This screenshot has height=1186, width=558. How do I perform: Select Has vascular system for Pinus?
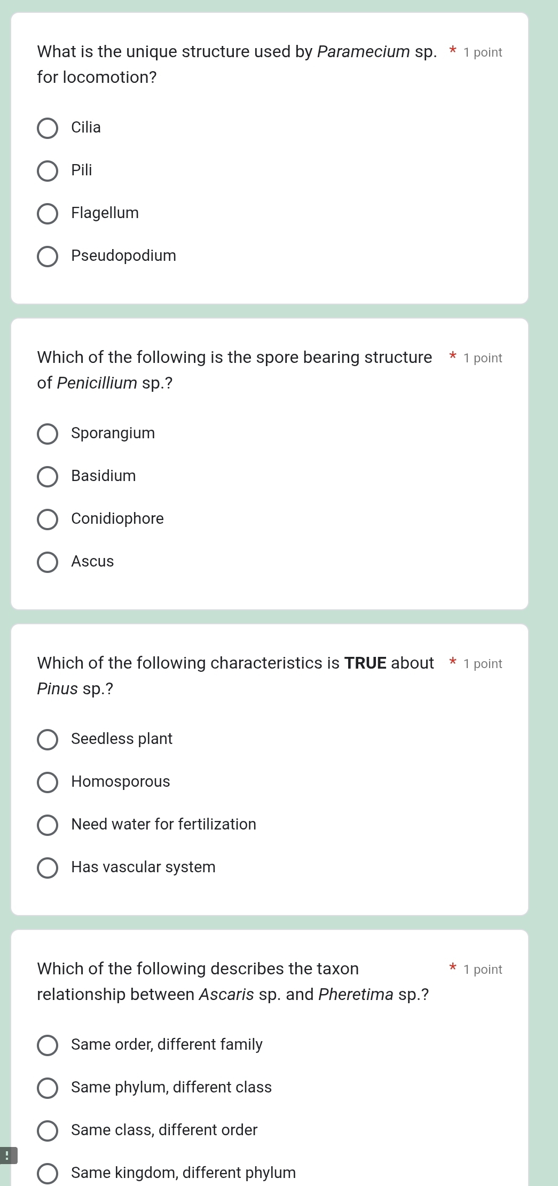pyautogui.click(x=48, y=867)
